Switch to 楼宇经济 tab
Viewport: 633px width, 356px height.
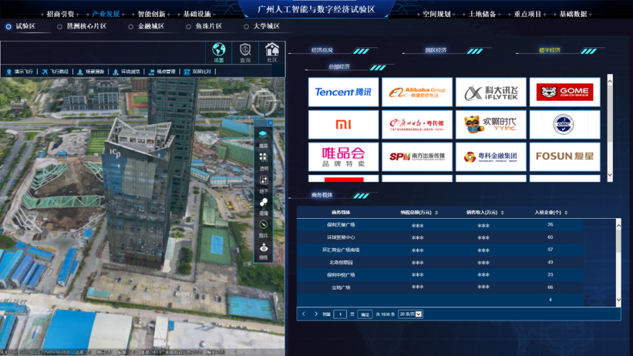coord(550,50)
